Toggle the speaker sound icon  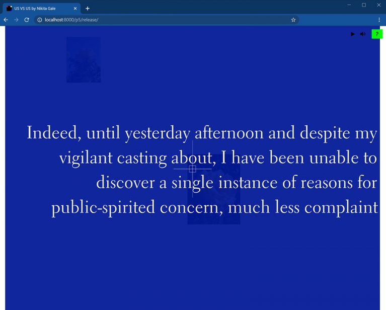click(x=363, y=34)
